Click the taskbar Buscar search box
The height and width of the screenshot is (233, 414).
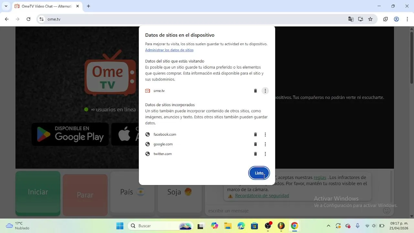[x=160, y=226]
